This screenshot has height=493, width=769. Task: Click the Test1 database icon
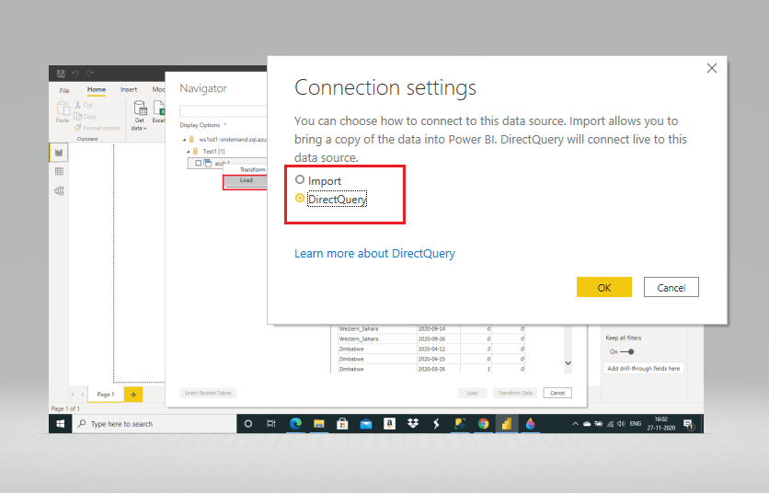195,151
